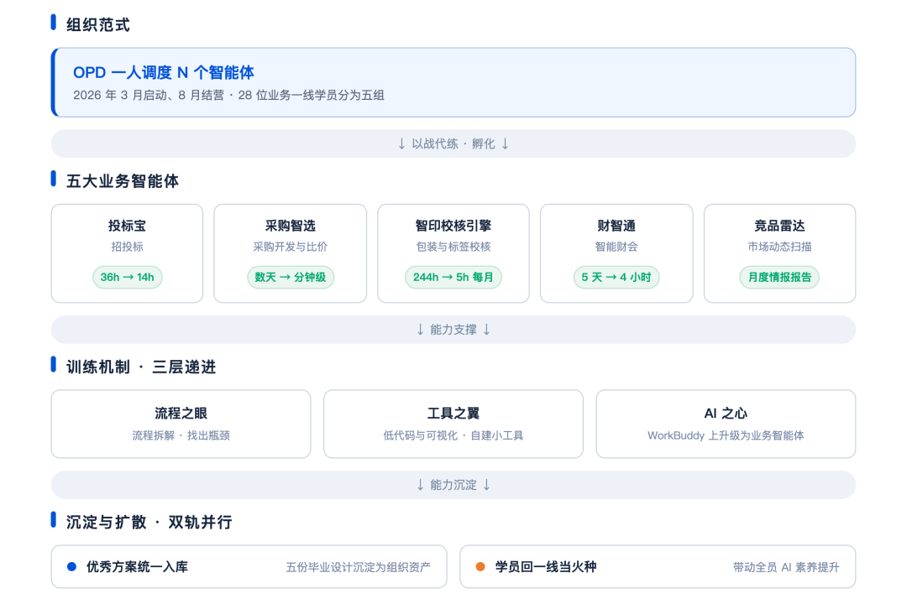Click the 244h → 5h 每月 badge
Viewport: 907px width, 604px height.
point(453,277)
